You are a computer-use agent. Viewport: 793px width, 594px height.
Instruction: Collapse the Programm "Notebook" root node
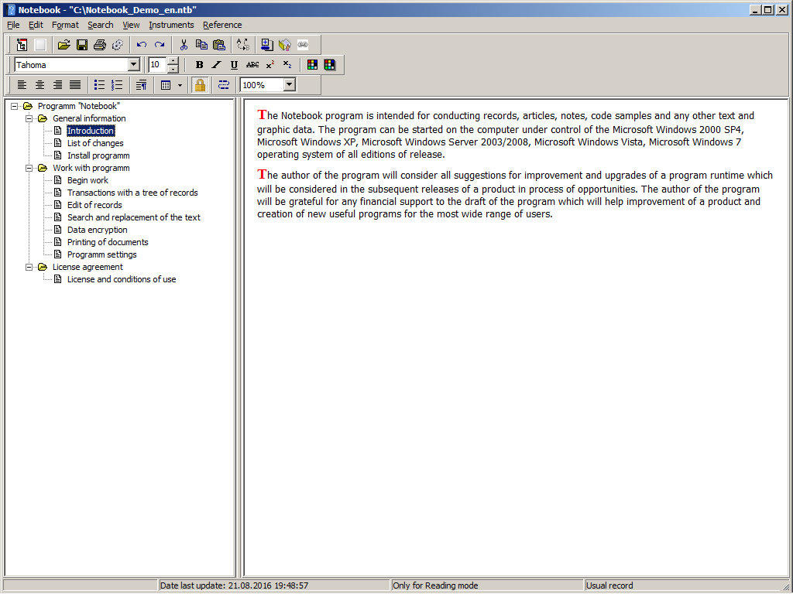click(15, 106)
